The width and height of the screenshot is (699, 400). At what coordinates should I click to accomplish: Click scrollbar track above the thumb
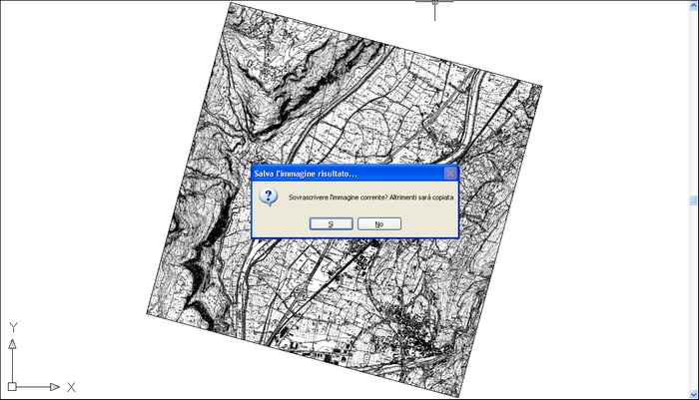coord(693,100)
